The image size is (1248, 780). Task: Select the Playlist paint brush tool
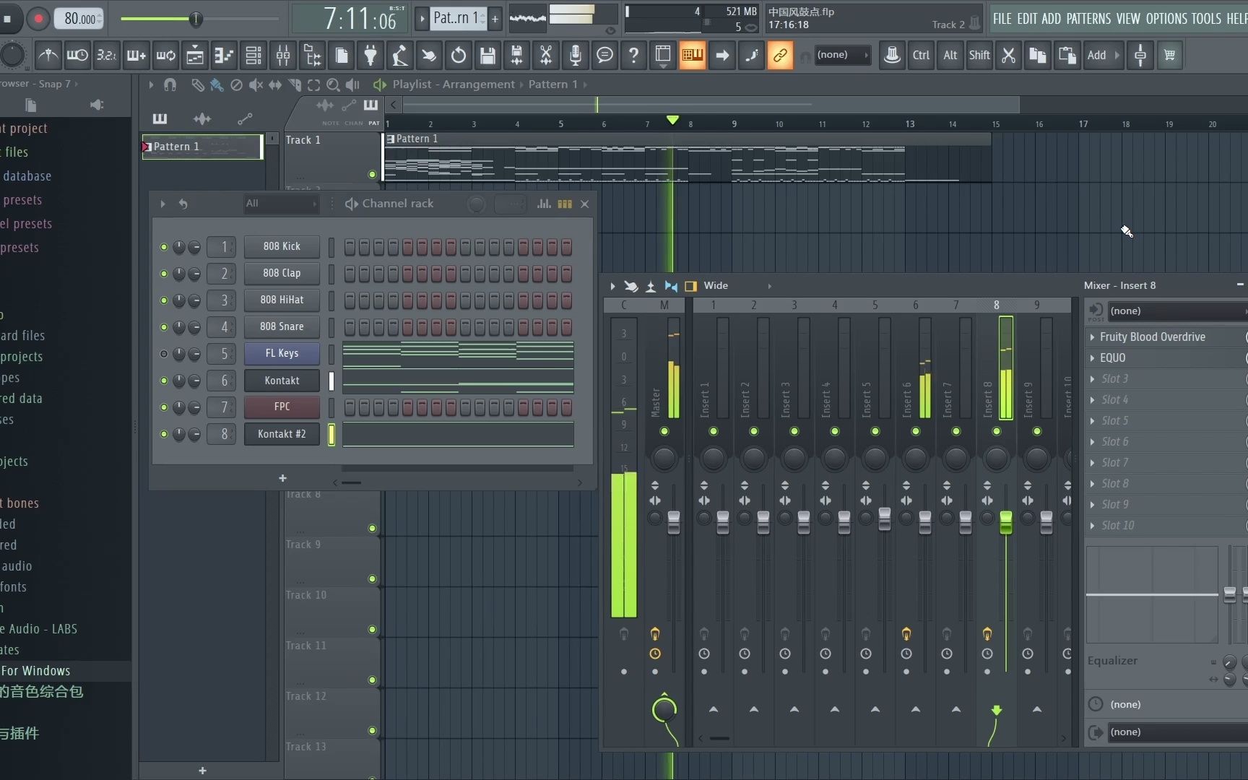(x=216, y=84)
